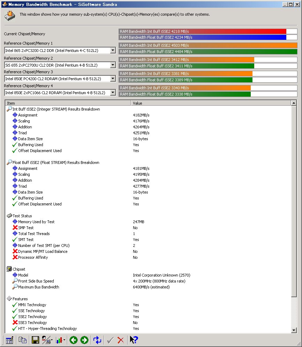
Task: Click info icon beside chipset Model
Action: [x=15, y=275]
